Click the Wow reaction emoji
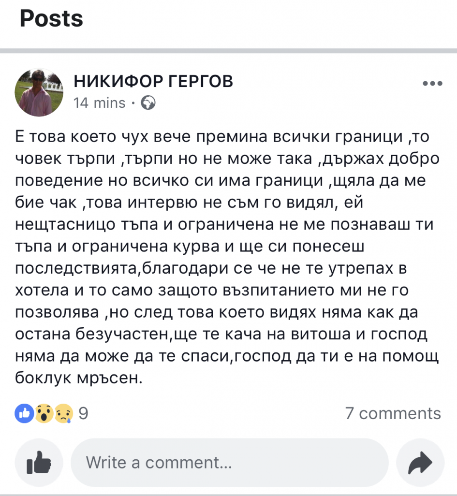This screenshot has height=496, width=457. pos(44,413)
